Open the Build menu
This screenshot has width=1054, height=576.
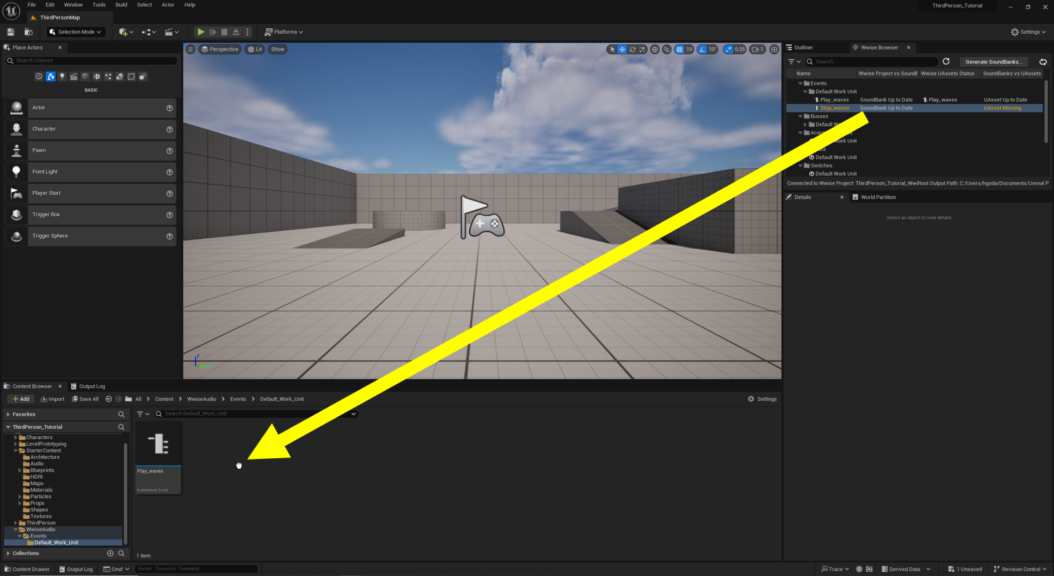point(121,5)
